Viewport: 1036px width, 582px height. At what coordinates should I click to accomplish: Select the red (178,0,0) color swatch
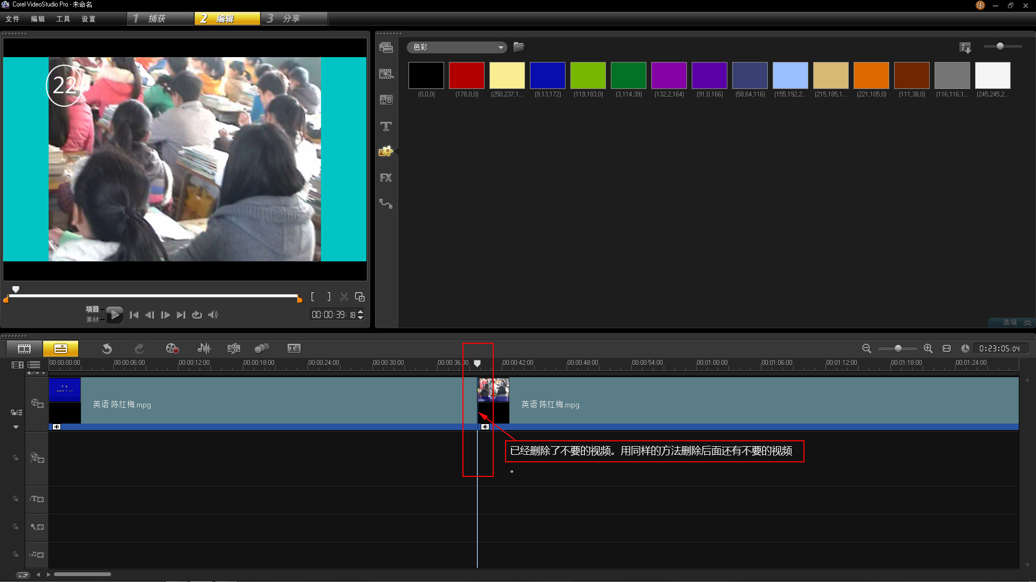tap(466, 75)
